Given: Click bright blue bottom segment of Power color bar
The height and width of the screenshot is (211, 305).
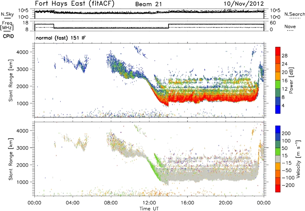Looking at the screenshot, I should pos(278,109).
